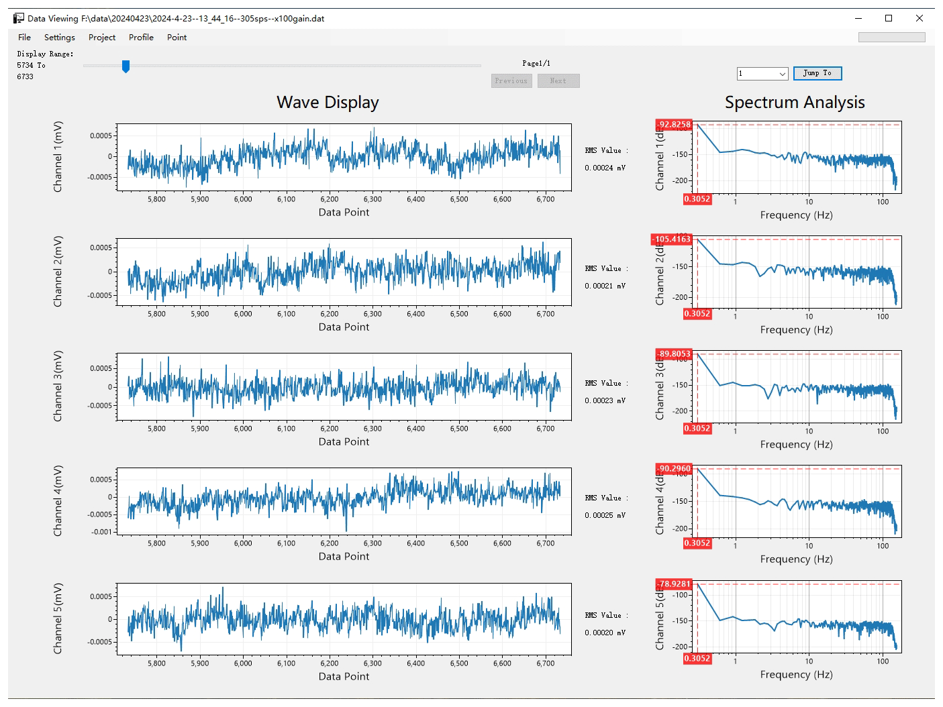
Task: Click the Next page button
Action: pos(558,81)
